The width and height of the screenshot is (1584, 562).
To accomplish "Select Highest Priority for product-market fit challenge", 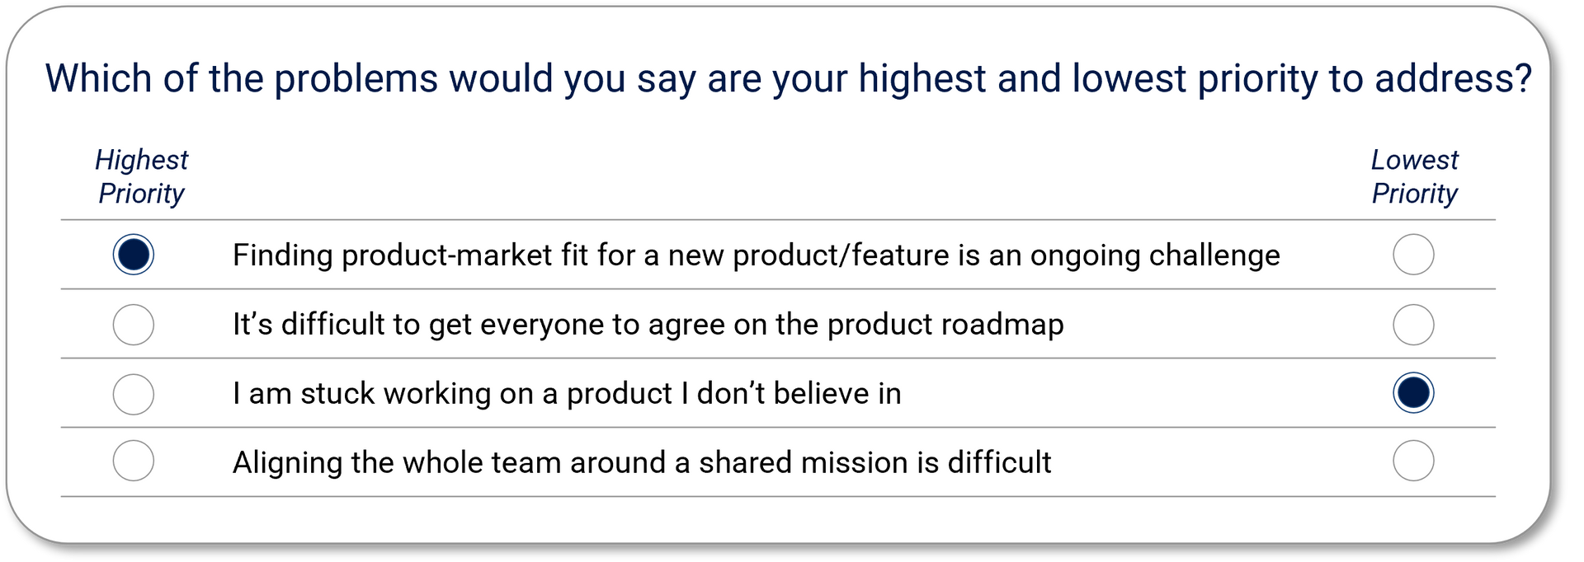I will pos(133,255).
